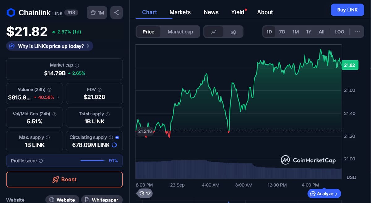Click the #13 rank badge
This screenshot has height=203, width=371.
71,13
